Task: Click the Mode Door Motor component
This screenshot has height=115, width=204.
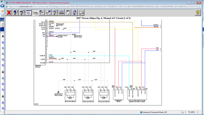Action: tap(70, 95)
